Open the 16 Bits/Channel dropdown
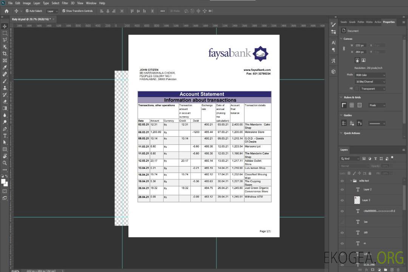 pyautogui.click(x=370, y=82)
